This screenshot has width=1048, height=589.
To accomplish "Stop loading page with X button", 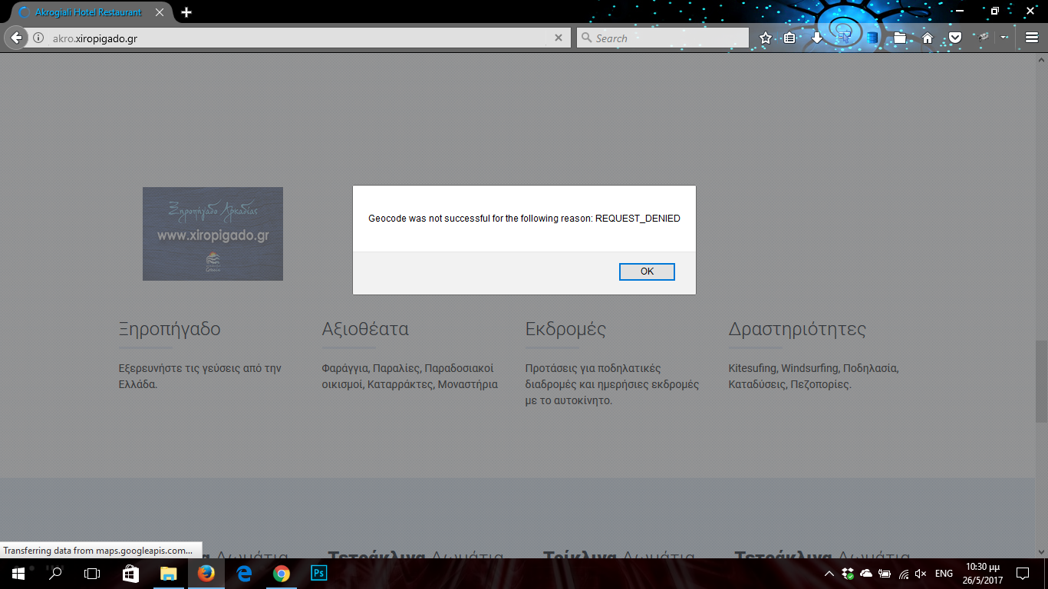I will 559,38.
